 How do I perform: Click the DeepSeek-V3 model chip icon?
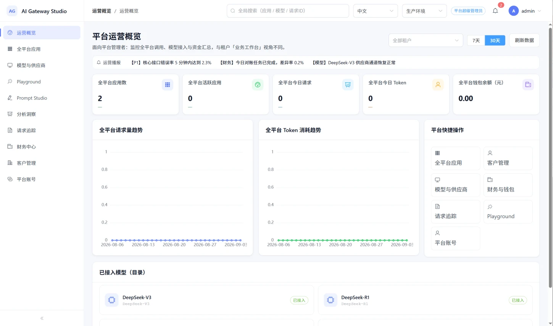point(112,300)
